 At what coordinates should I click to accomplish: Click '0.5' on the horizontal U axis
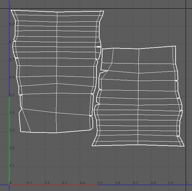tap(100, 183)
